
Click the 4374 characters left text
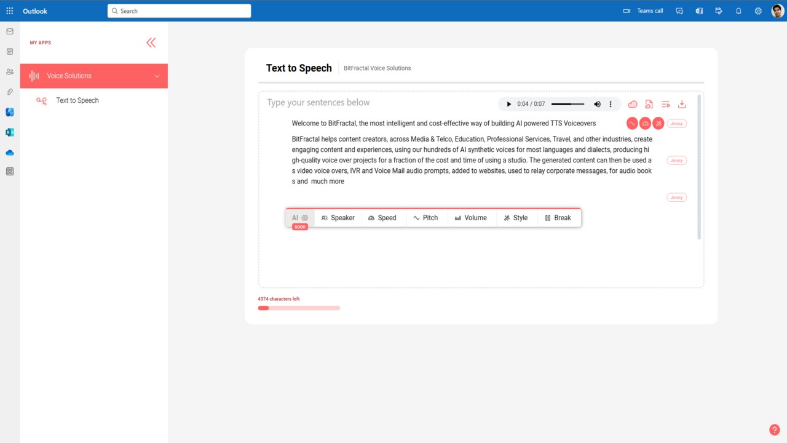click(279, 299)
